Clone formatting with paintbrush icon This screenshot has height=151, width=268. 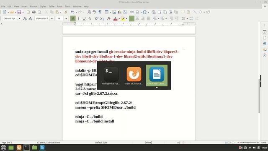tap(66, 12)
